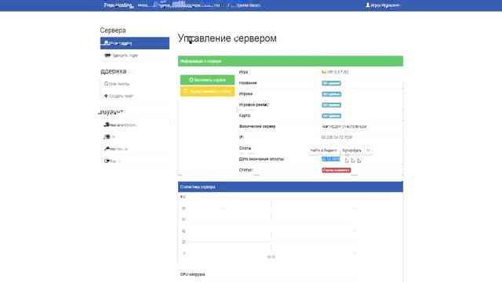The height and width of the screenshot is (282, 502).
Task: Expand the selection popup chevron arrow
Action: click(x=368, y=150)
